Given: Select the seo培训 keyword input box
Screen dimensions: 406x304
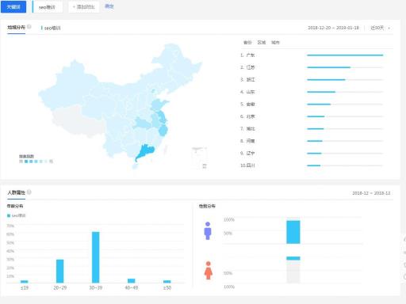Looking at the screenshot, I should [x=48, y=7].
